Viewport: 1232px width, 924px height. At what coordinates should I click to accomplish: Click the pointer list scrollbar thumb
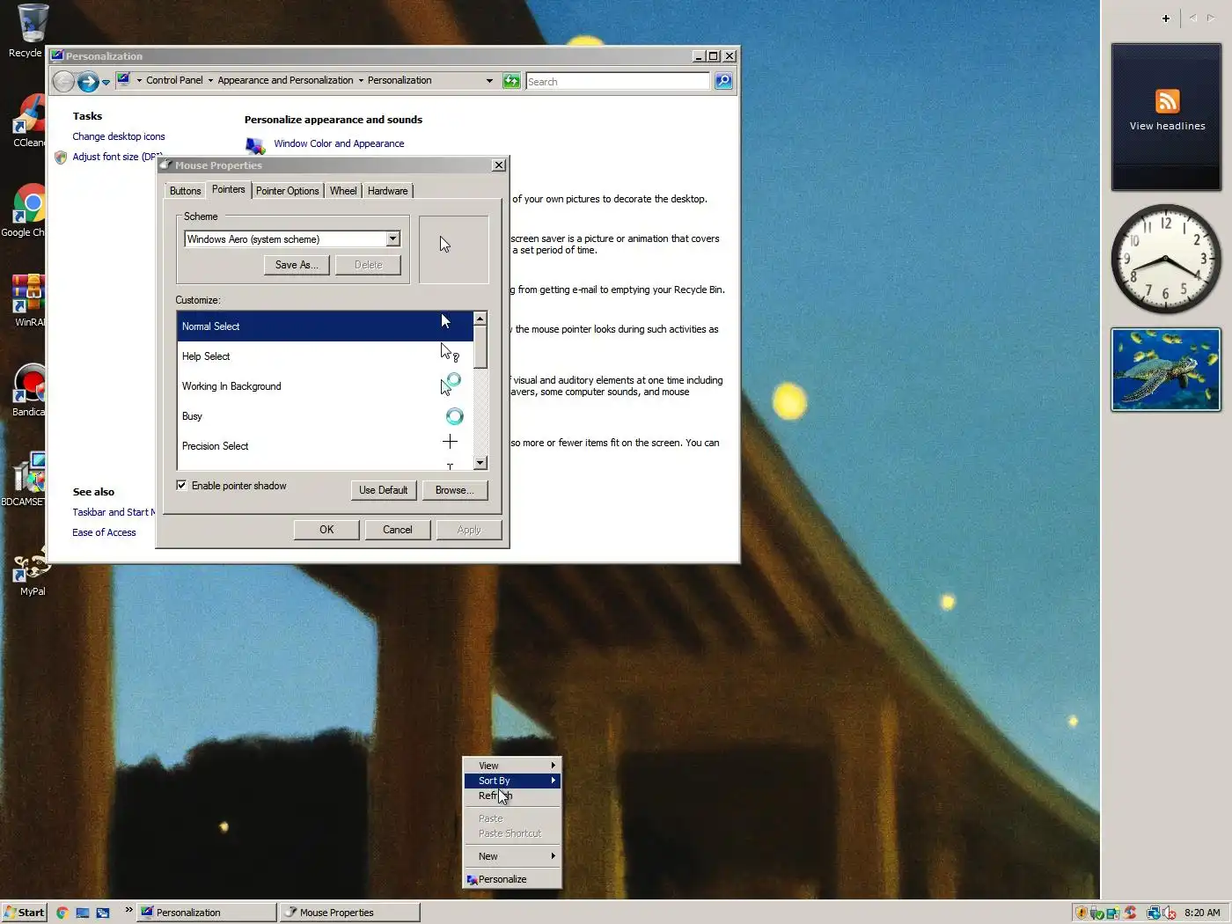pyautogui.click(x=480, y=347)
